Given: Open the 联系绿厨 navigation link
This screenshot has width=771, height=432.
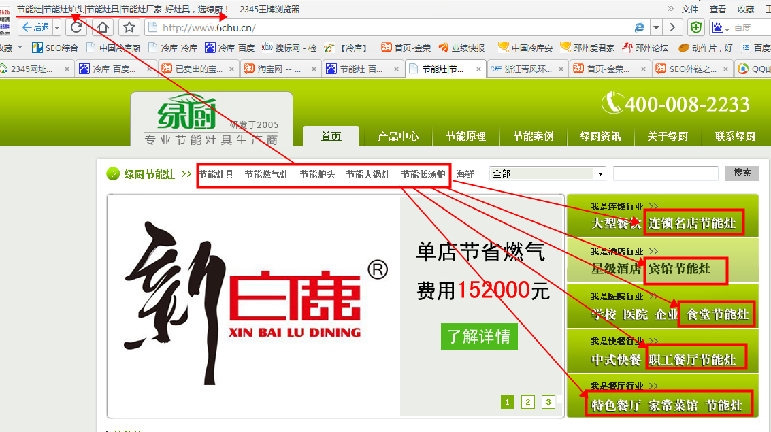Looking at the screenshot, I should 735,136.
